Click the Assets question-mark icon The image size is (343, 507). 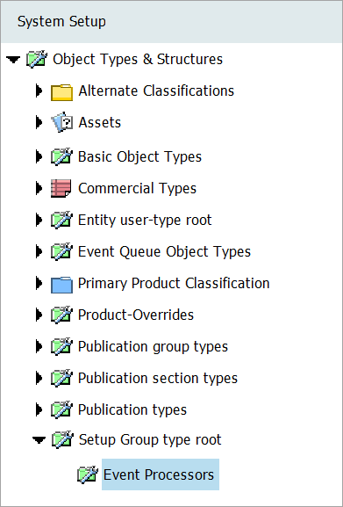coord(61,122)
